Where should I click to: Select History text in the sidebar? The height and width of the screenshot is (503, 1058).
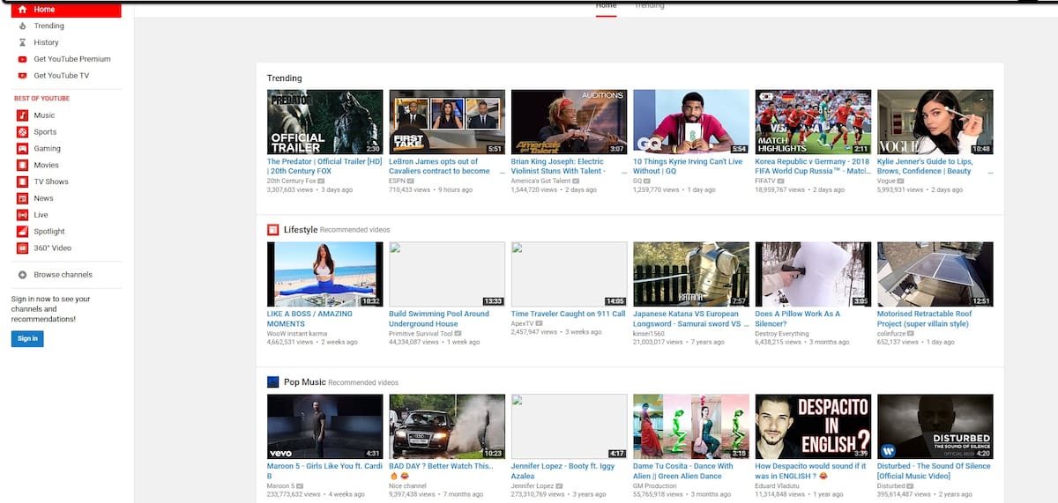[47, 42]
